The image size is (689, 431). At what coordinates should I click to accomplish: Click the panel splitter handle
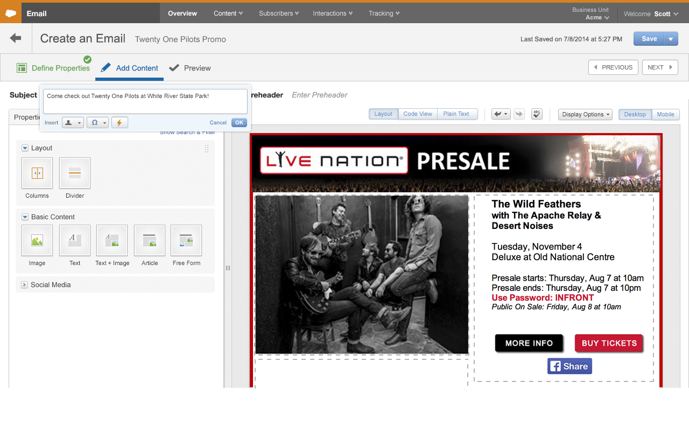tap(228, 268)
